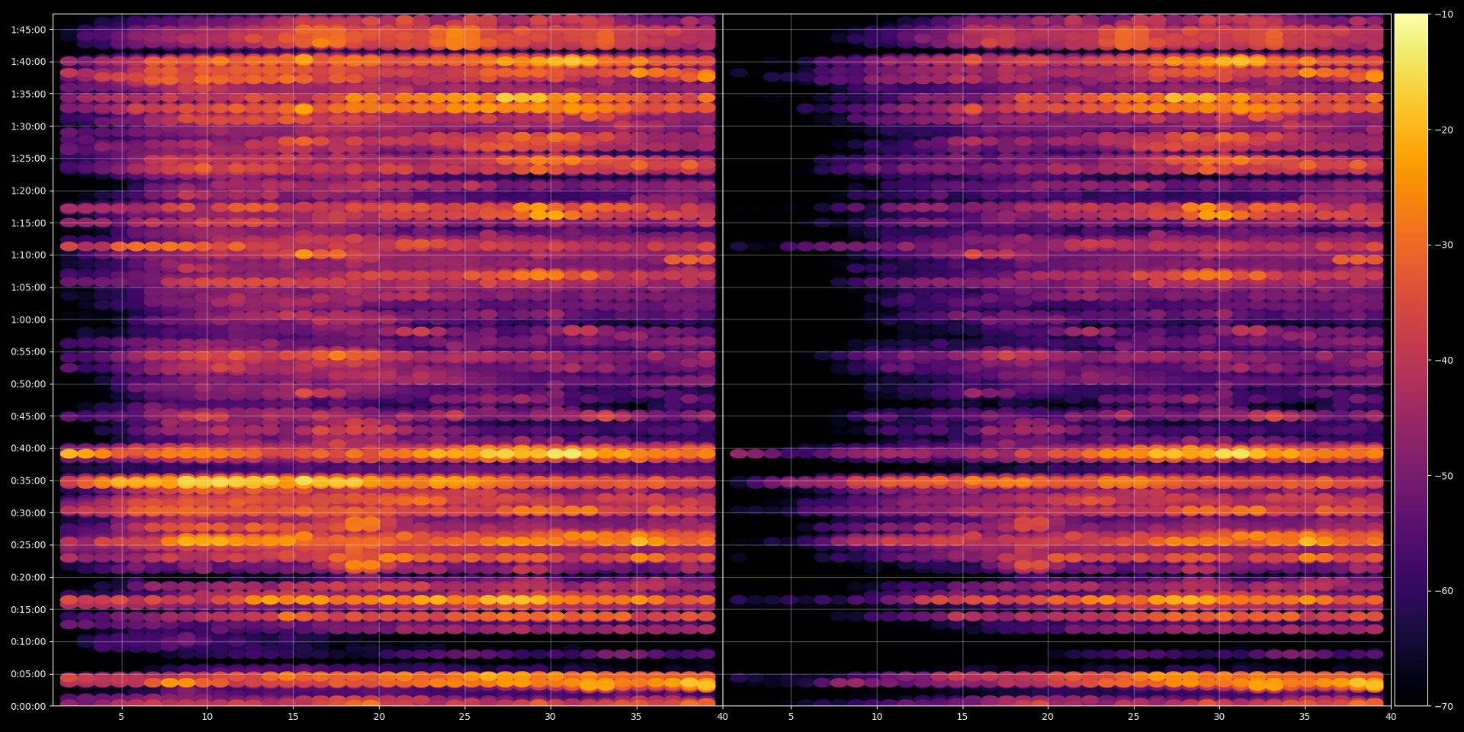Select the 0:05:00 y-axis tick label
Viewport: 1464px width, 732px height.
coord(28,674)
